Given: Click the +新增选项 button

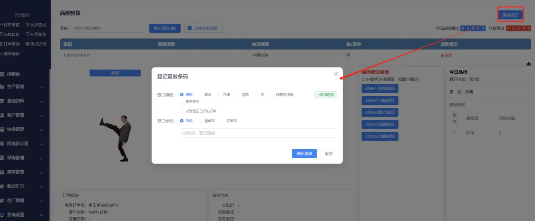Looking at the screenshot, I should 325,95.
